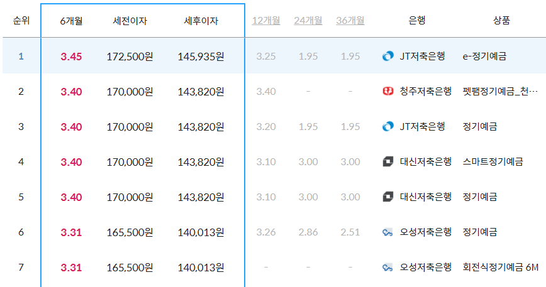Sort by the 12개월 column header

pyautogui.click(x=266, y=21)
